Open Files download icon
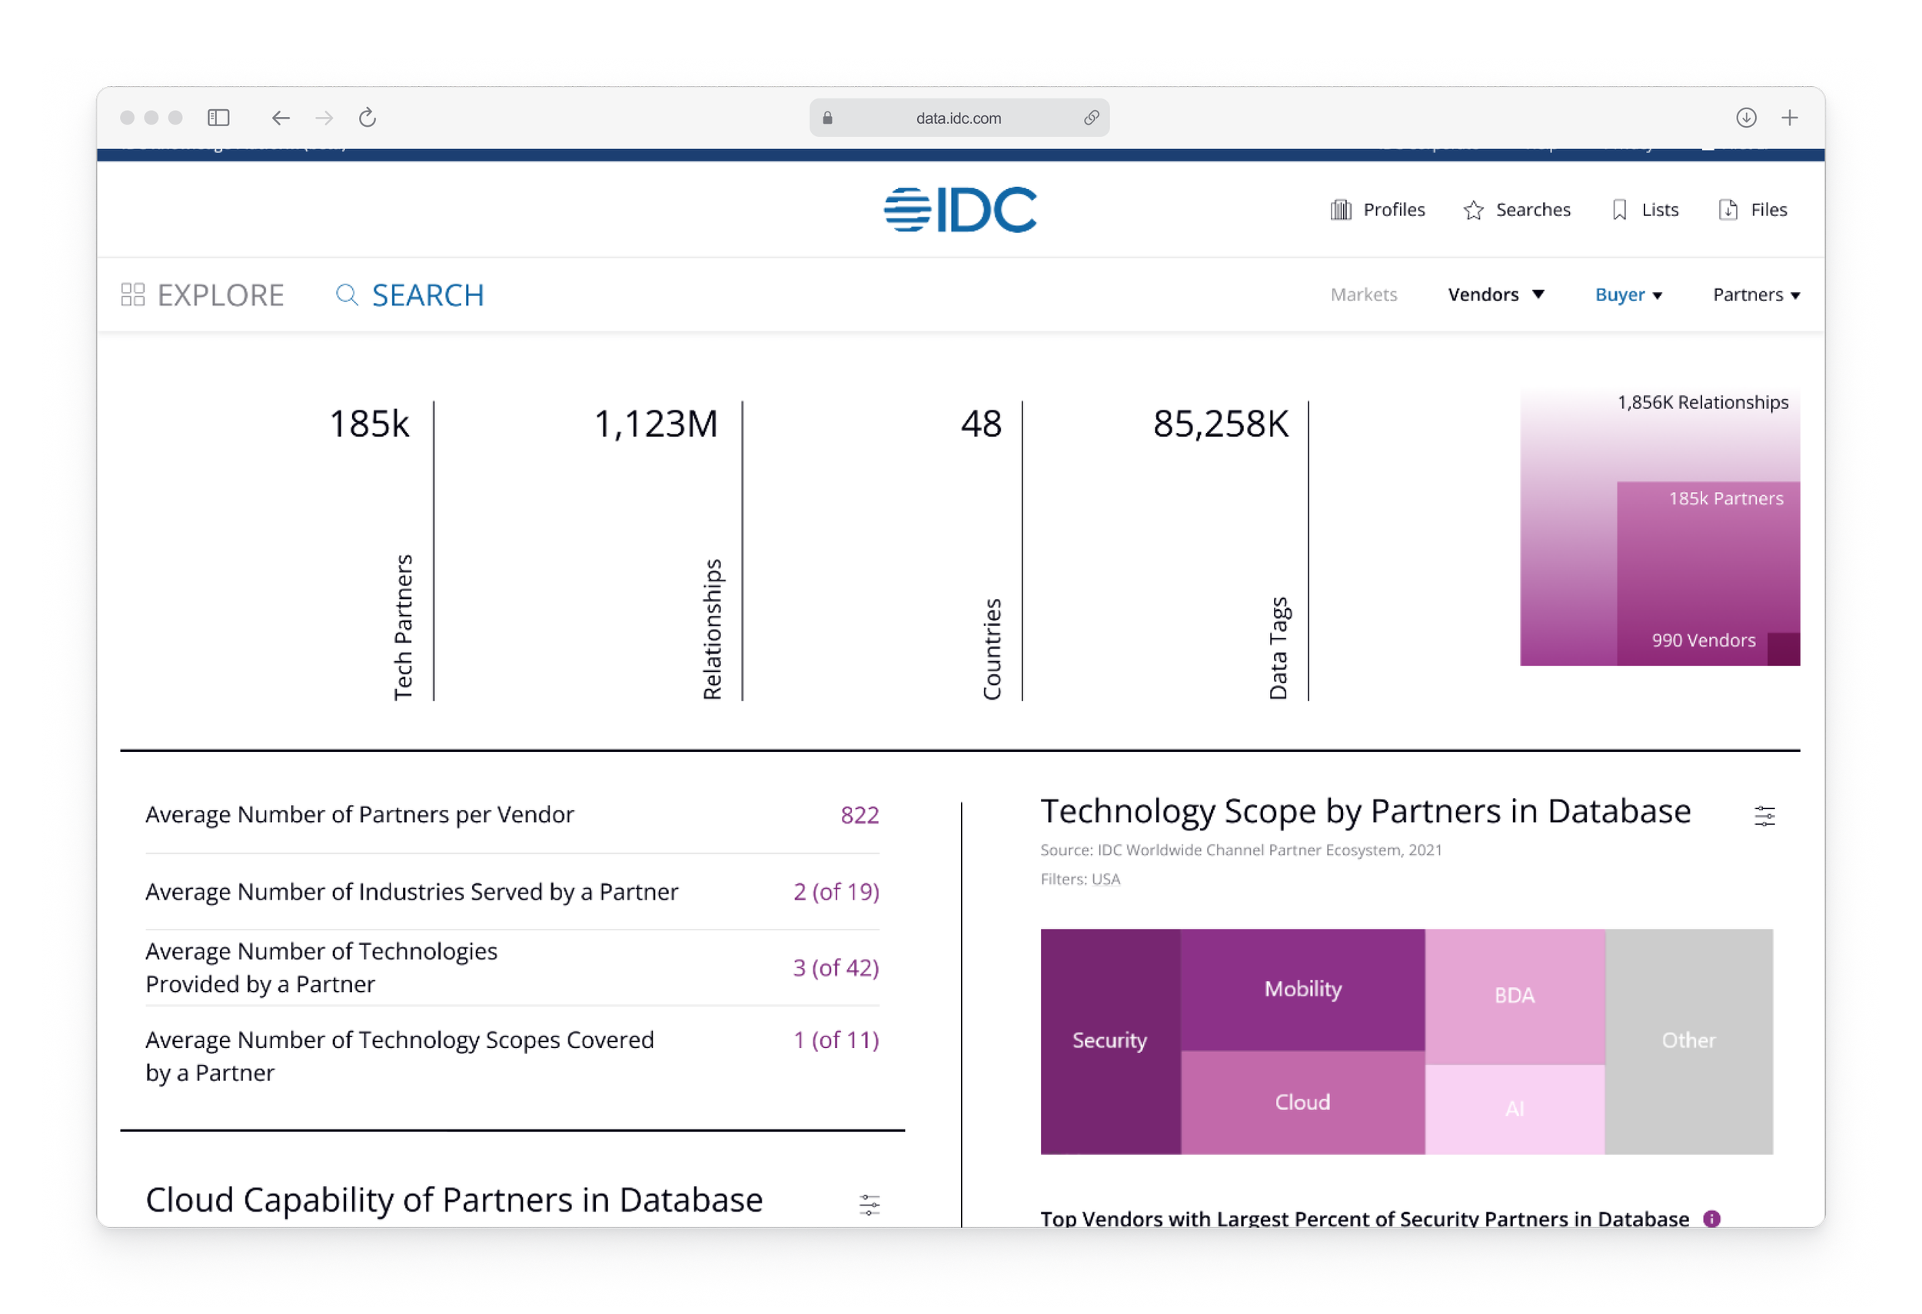 coord(1727,210)
